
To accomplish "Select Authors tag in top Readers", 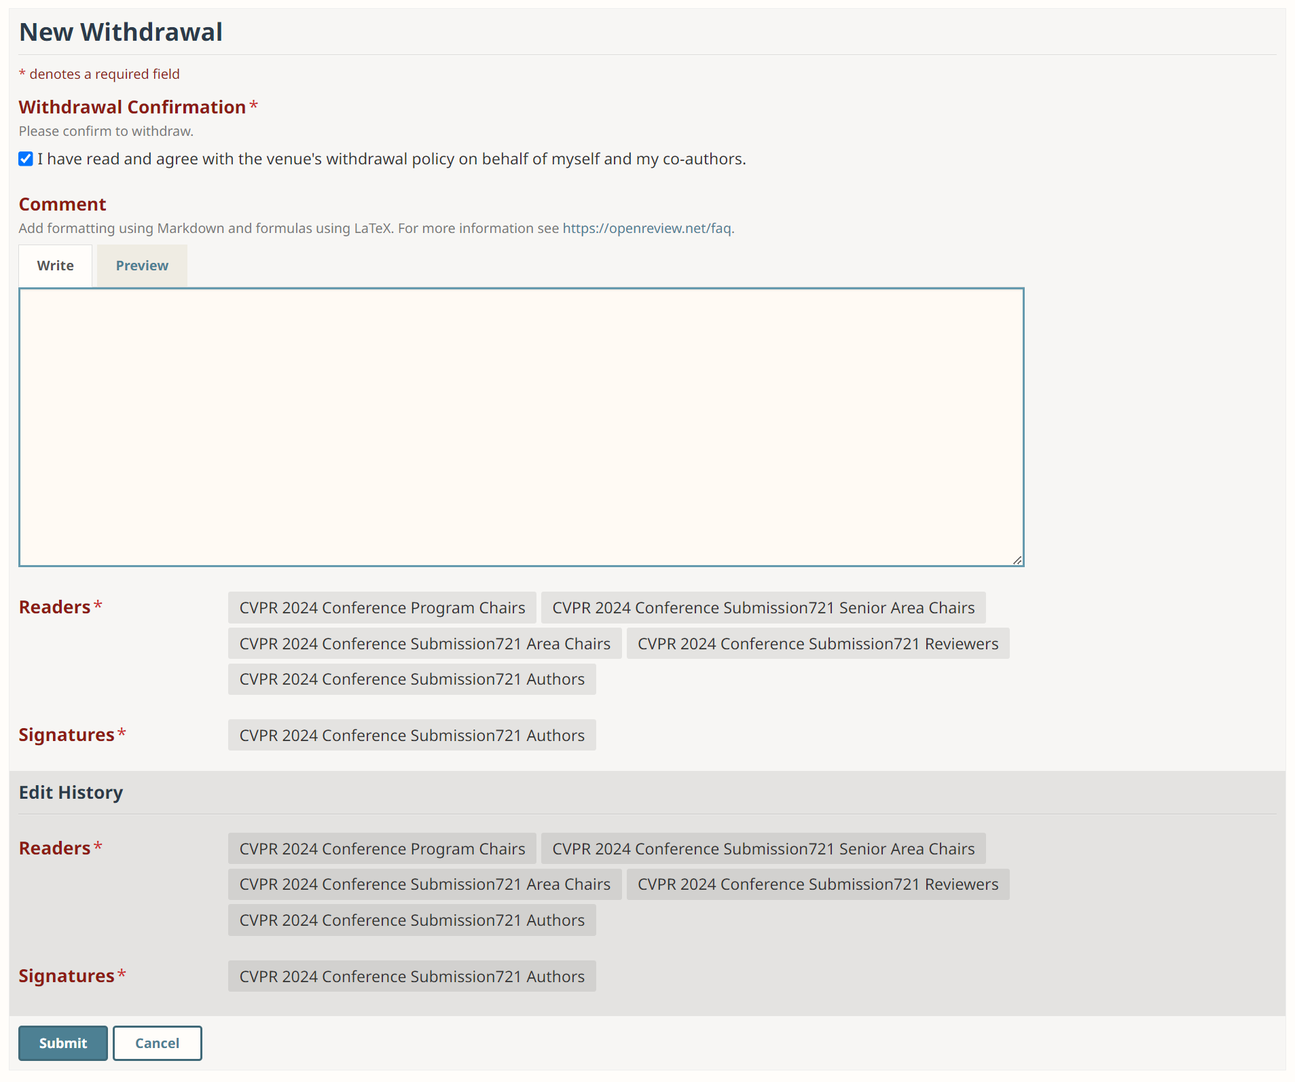I will click(x=412, y=679).
